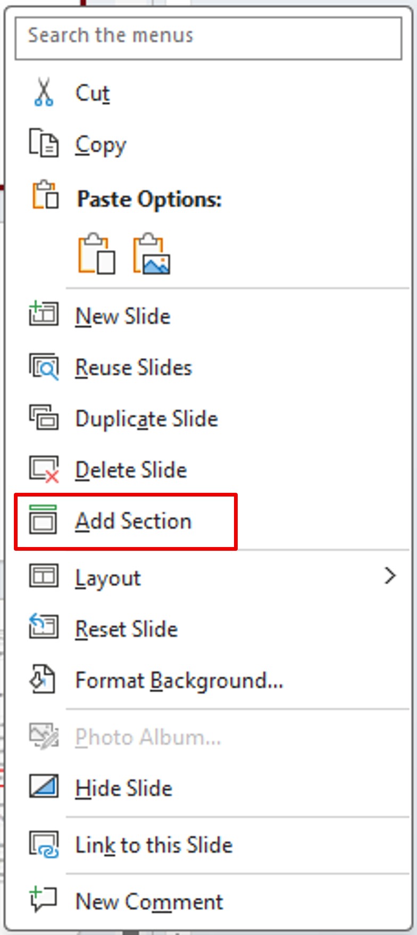
Task: Paste as picture icon
Action: pos(152,254)
